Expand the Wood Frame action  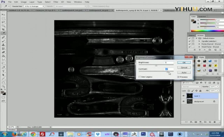(199, 47)
